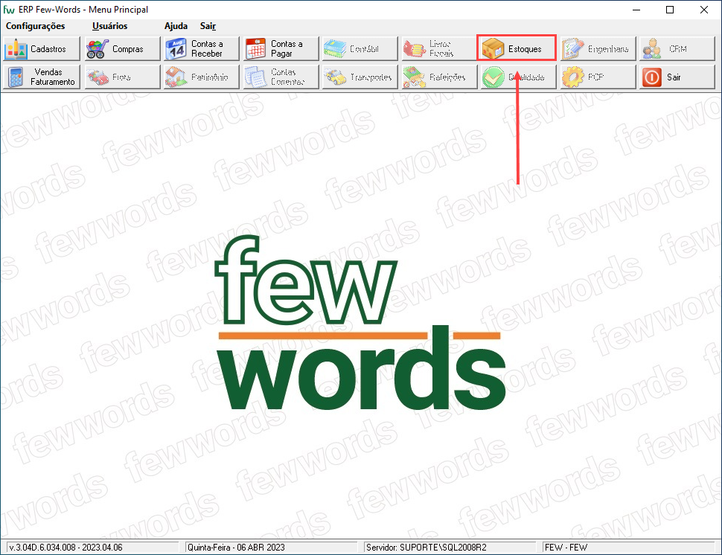Open Vendas Faturamento calculator icon button
The height and width of the screenshot is (555, 722).
tap(42, 77)
